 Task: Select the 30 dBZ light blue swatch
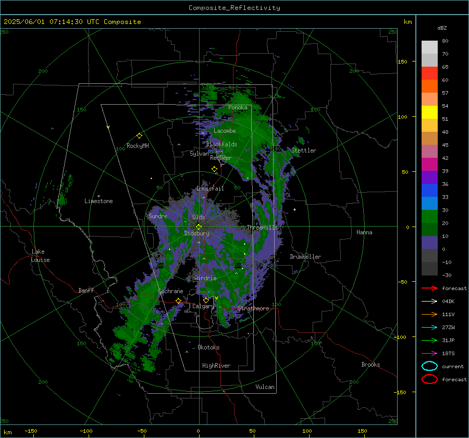coord(429,203)
